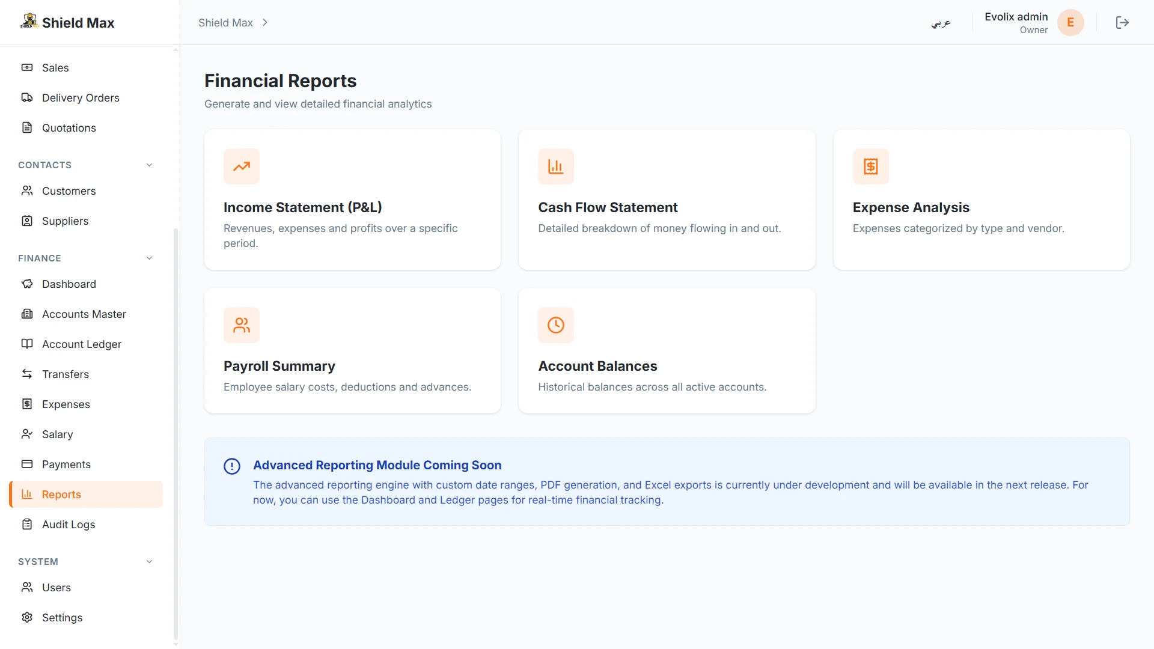Viewport: 1154px width, 649px height.
Task: Click the Salary user icon
Action: 27,434
